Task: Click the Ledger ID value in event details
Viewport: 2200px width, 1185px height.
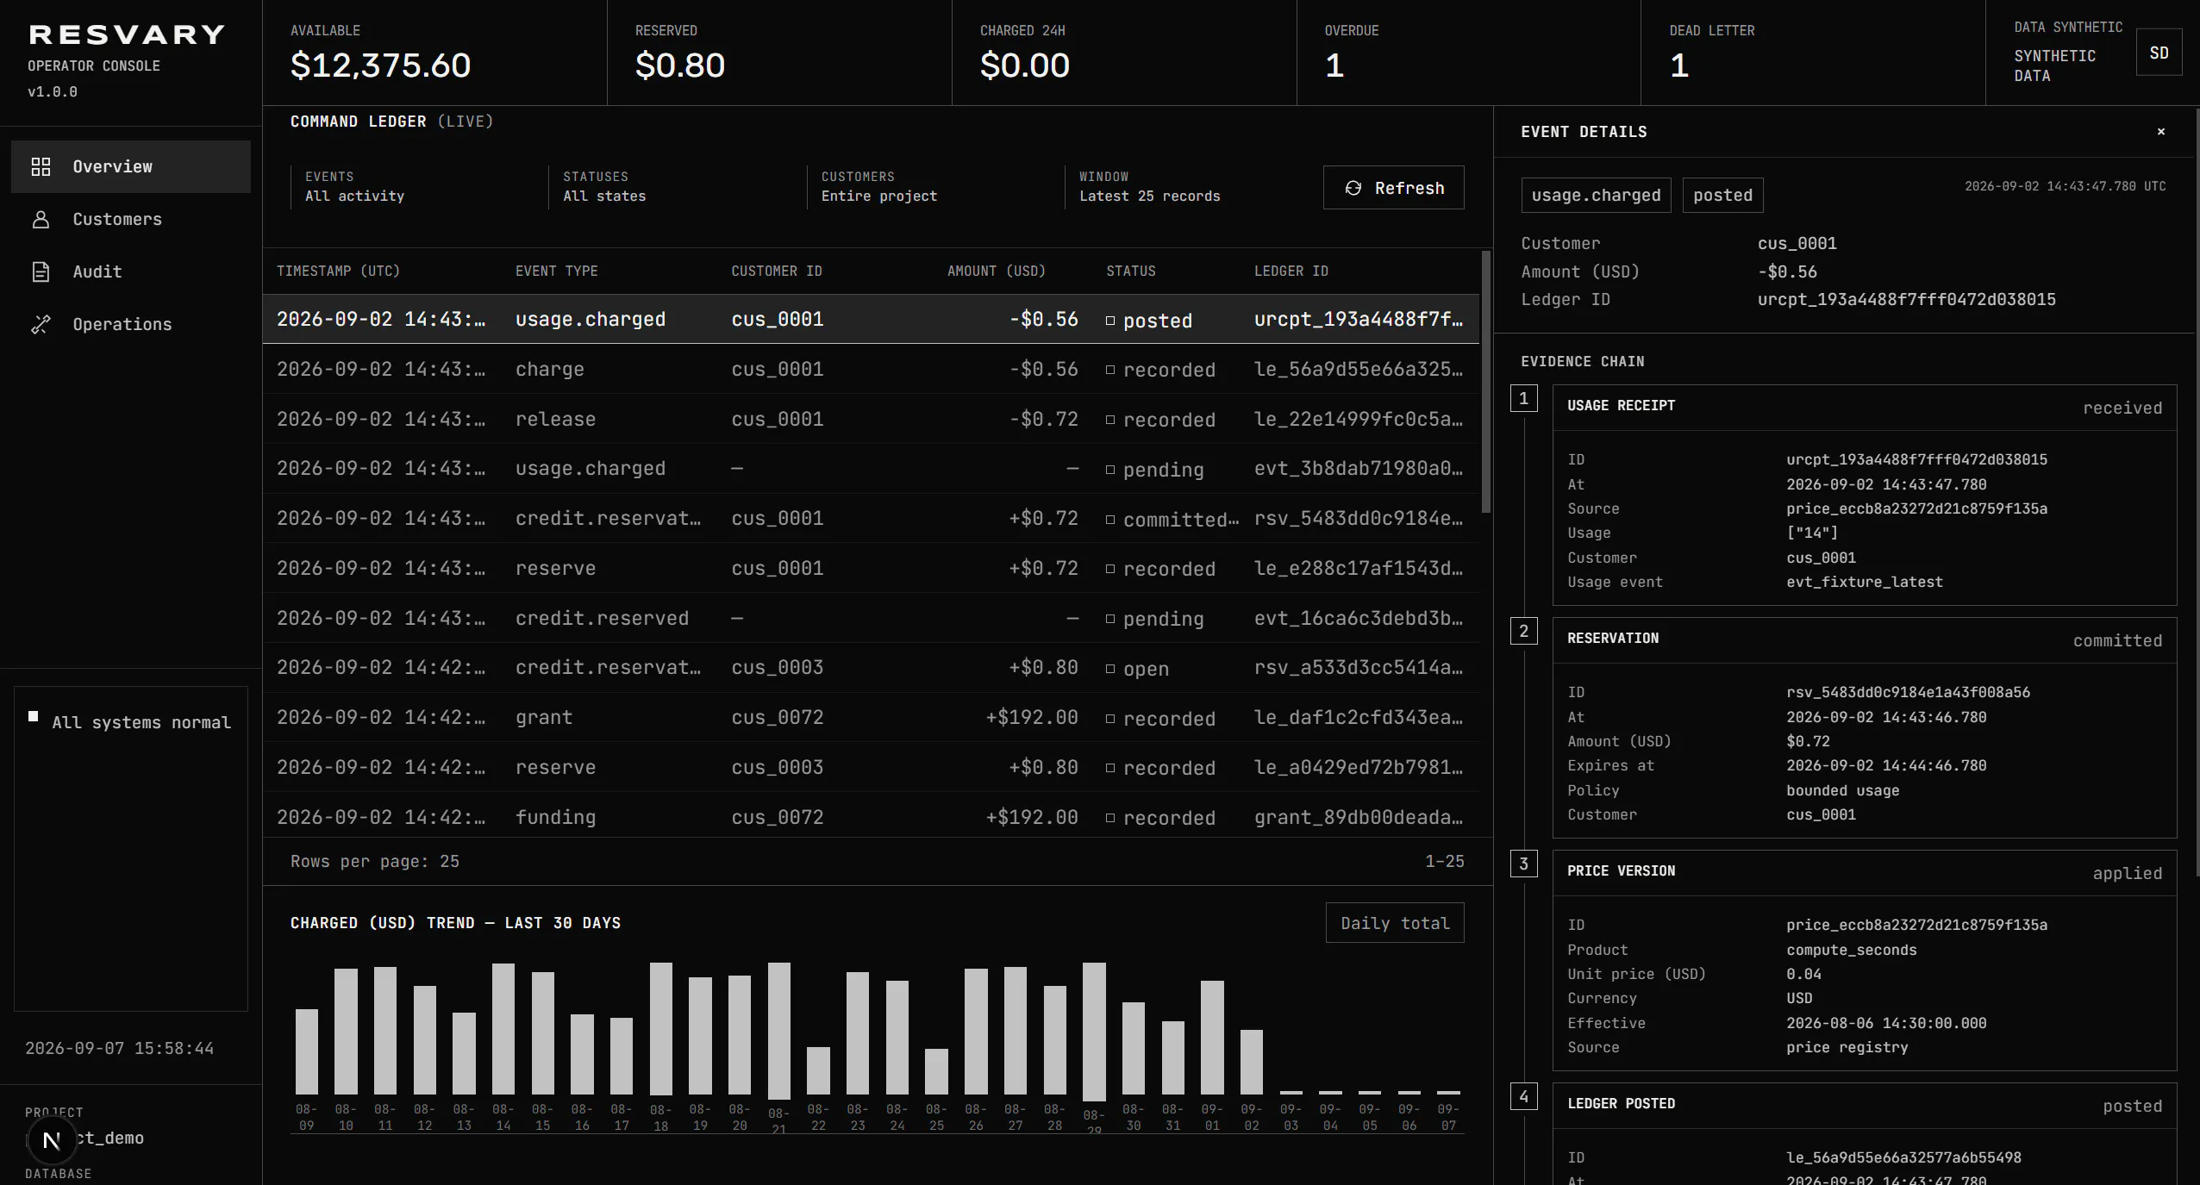Action: (1906, 300)
